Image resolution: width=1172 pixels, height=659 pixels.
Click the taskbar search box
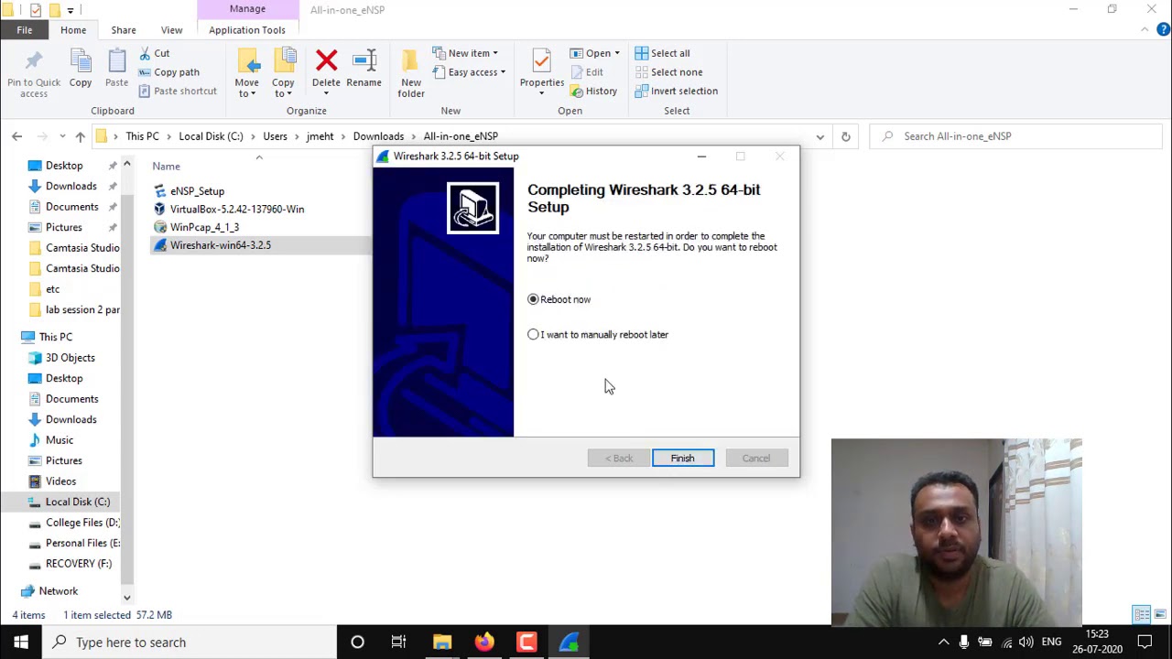click(x=190, y=642)
